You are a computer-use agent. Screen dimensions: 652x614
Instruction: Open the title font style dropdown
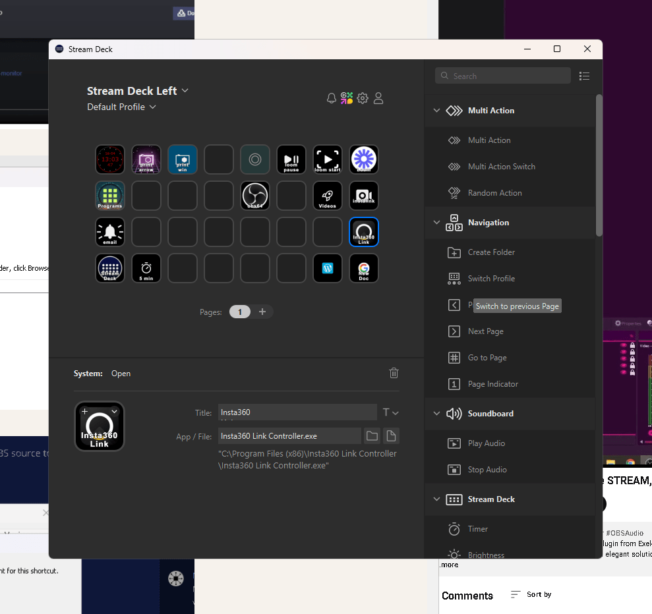click(390, 412)
